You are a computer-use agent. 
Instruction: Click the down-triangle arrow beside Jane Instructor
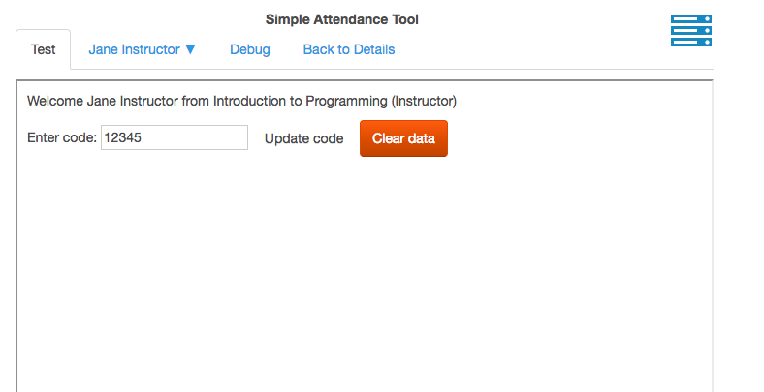click(191, 49)
